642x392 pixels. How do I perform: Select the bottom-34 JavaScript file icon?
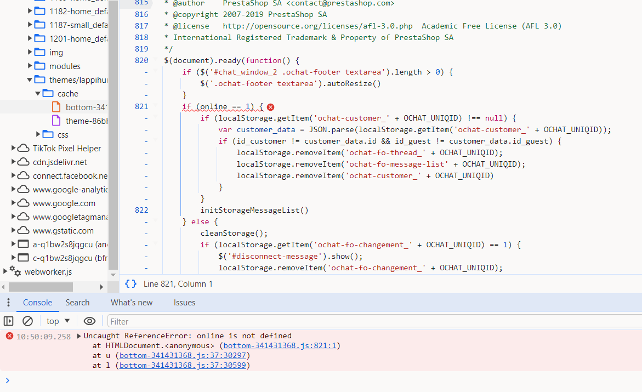click(x=56, y=107)
